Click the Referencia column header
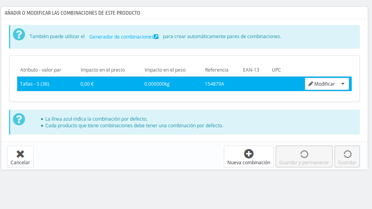 click(216, 70)
